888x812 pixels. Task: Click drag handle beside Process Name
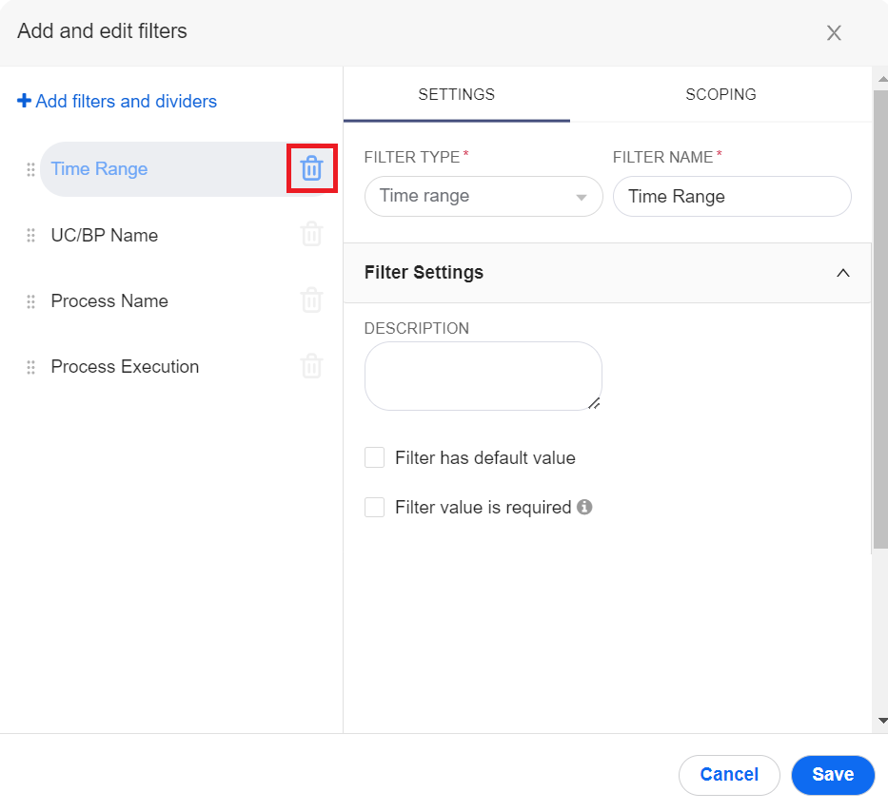tap(30, 301)
